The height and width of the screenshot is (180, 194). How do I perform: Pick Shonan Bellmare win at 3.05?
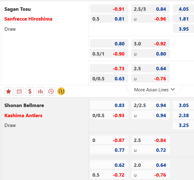[x=184, y=105]
